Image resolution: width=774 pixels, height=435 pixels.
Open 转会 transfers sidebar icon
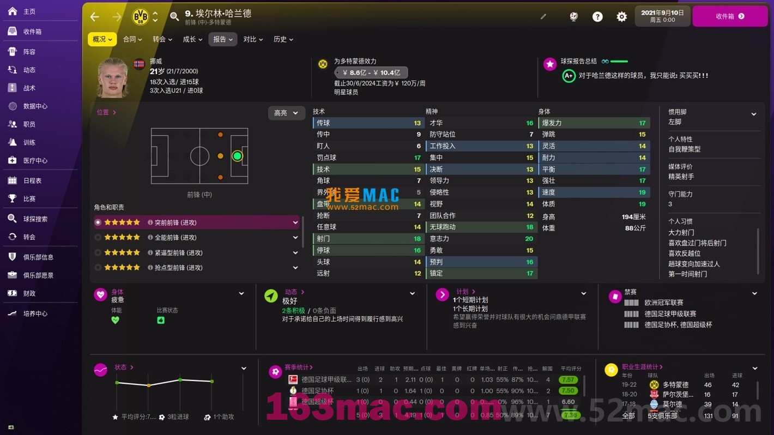pyautogui.click(x=12, y=237)
